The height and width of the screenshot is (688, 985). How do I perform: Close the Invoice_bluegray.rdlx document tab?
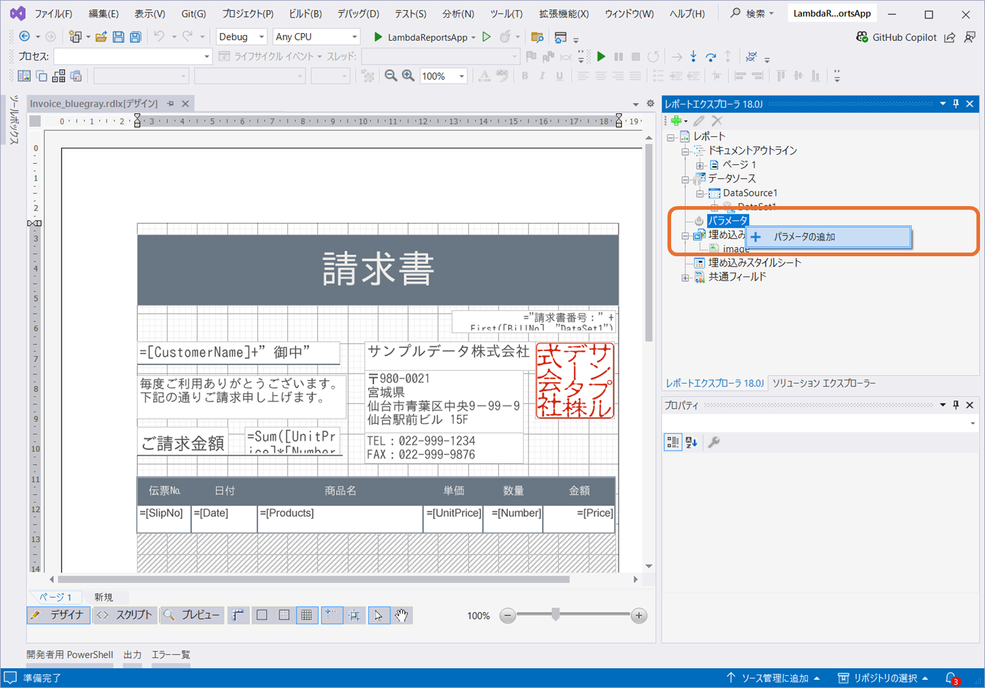[185, 103]
